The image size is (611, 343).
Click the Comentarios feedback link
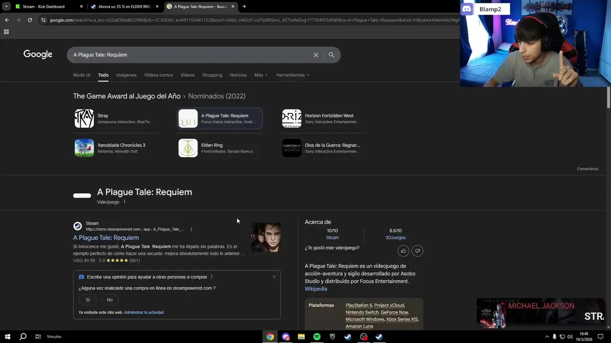point(587,169)
